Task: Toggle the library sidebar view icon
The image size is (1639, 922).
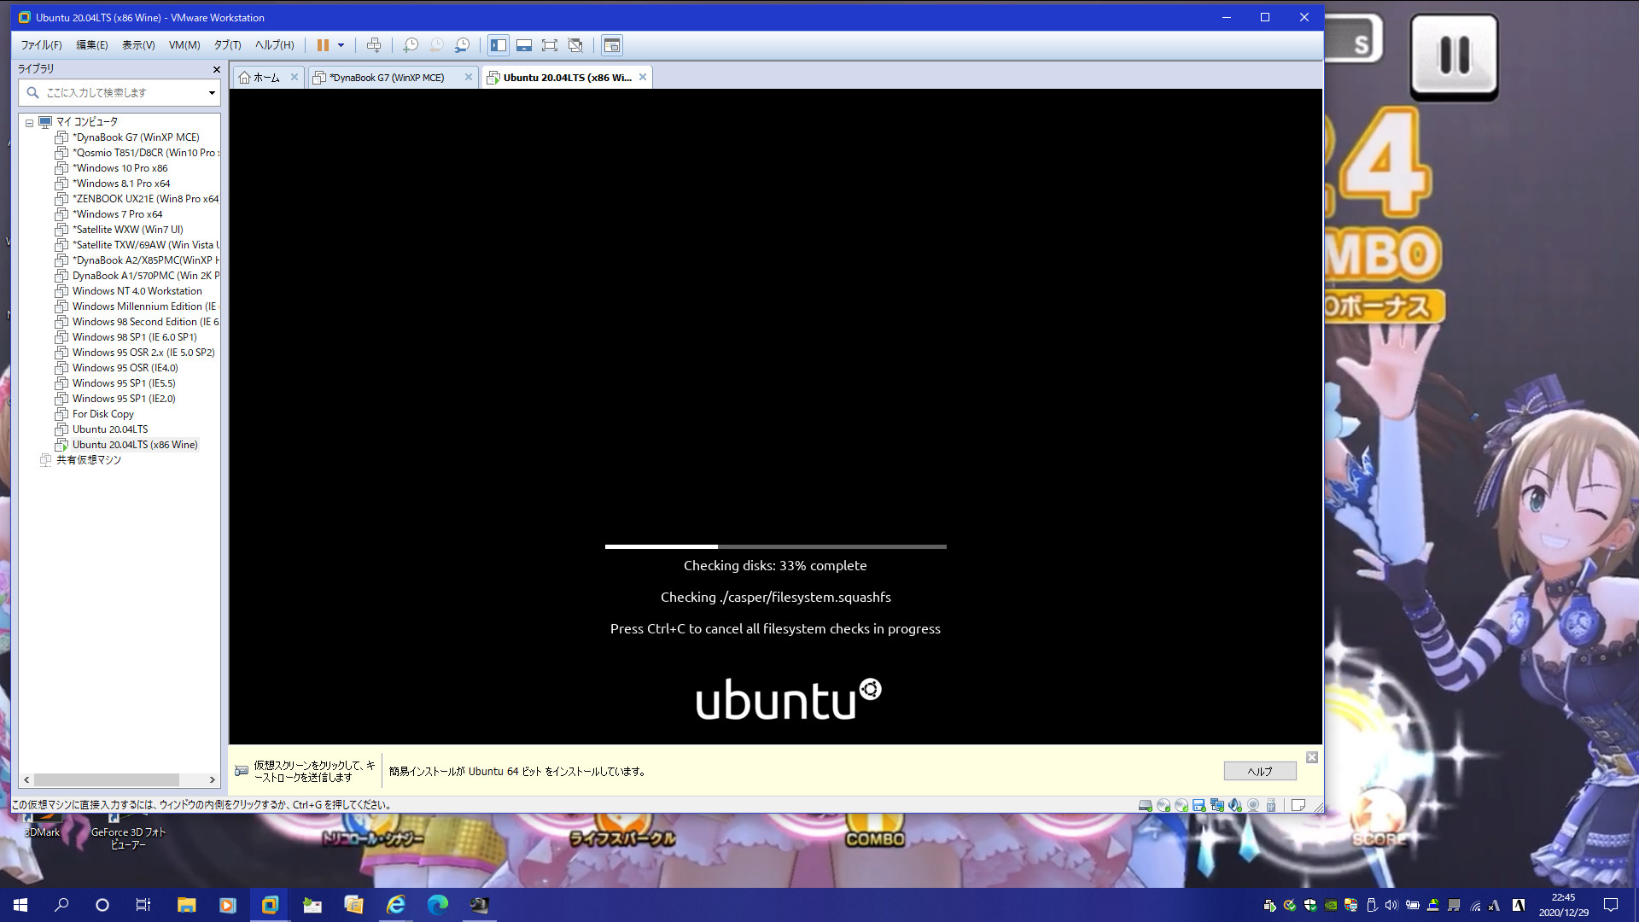Action: (499, 45)
